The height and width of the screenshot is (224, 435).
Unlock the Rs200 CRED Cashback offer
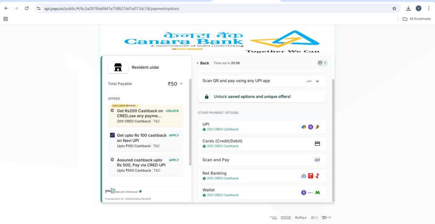point(172,111)
